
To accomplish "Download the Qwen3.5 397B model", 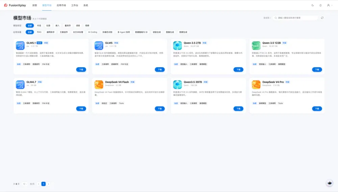I will pos(238,109).
